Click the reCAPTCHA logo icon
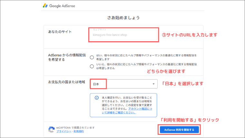This screenshot has width=245, height=138. pyautogui.click(x=51, y=129)
